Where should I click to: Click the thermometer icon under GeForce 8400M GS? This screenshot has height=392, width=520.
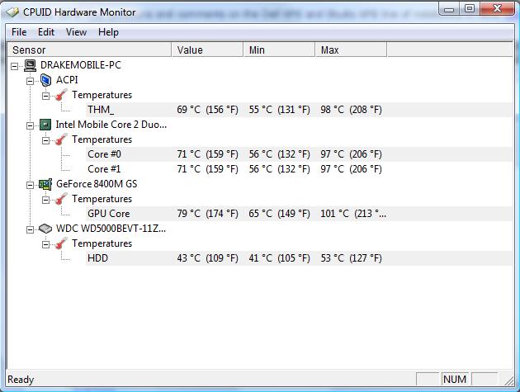coord(61,199)
